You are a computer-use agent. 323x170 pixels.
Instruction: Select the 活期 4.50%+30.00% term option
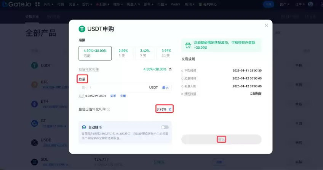pyautogui.click(x=95, y=53)
